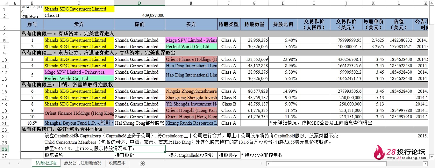
Task: Click the horizontal scrollbar left arrow
Action: pos(269,164)
